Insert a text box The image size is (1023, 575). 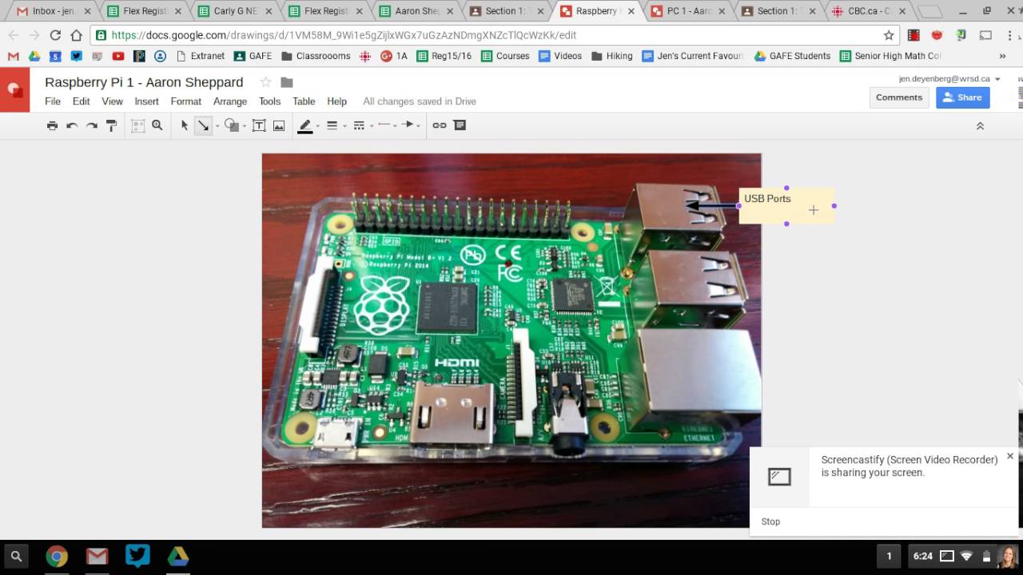pos(259,125)
